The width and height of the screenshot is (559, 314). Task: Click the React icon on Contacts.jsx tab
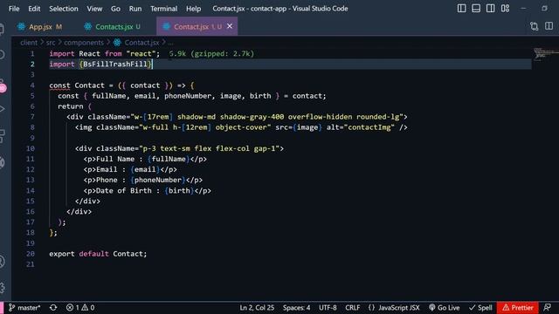[87, 26]
